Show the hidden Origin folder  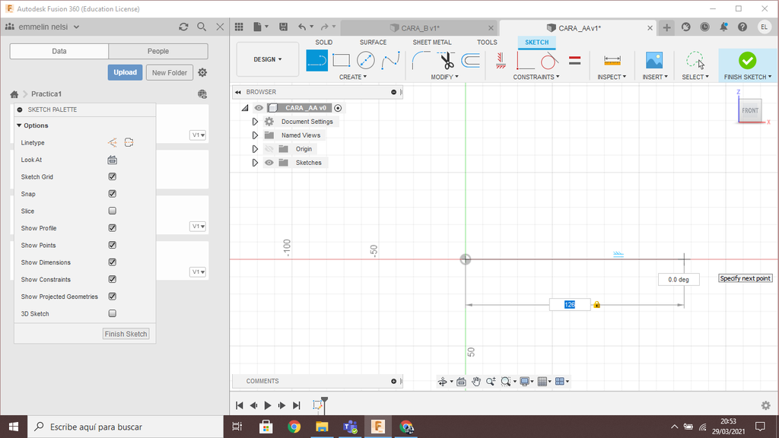[x=269, y=149]
